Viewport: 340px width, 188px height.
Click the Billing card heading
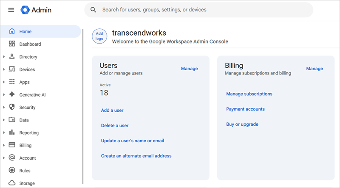tap(234, 66)
